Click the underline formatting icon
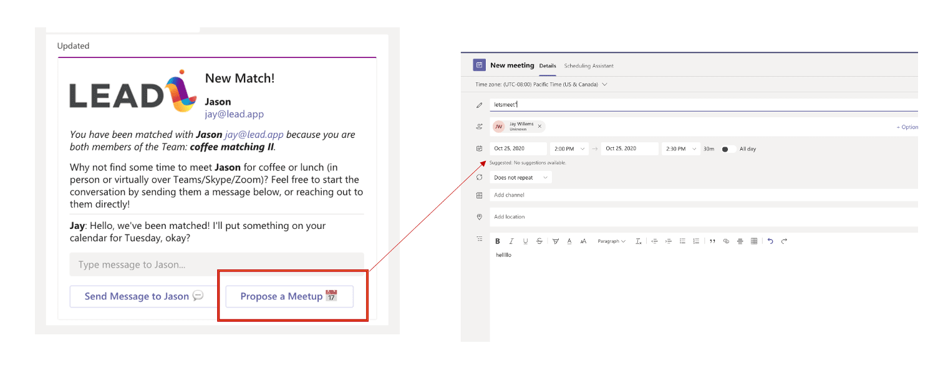The image size is (948, 368). coord(525,241)
